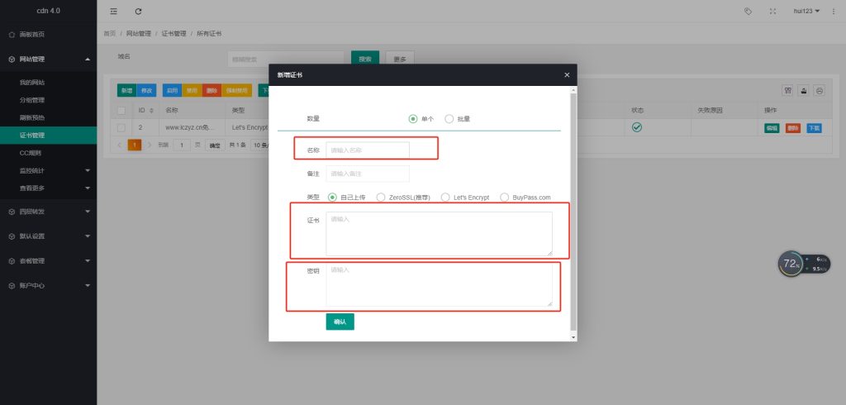Close the 新增证书 dialog with the X

click(567, 74)
